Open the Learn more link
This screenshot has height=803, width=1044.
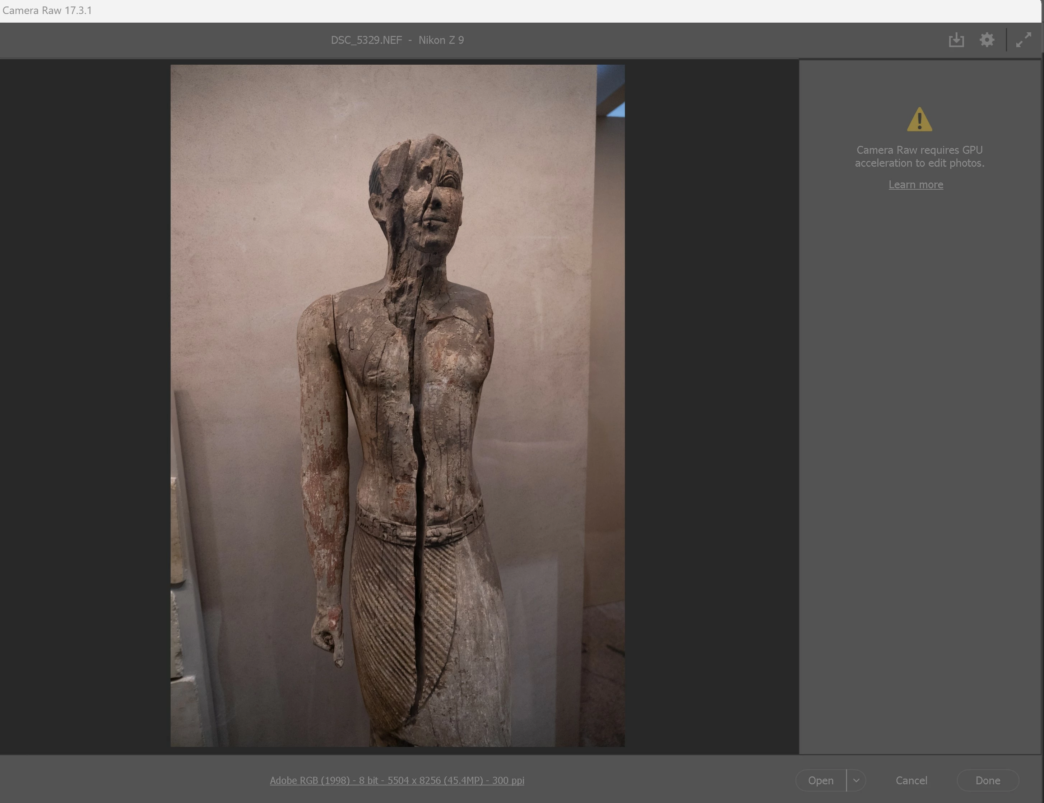point(915,185)
